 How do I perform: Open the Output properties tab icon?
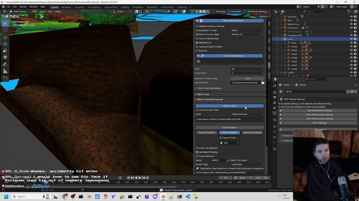275,97
